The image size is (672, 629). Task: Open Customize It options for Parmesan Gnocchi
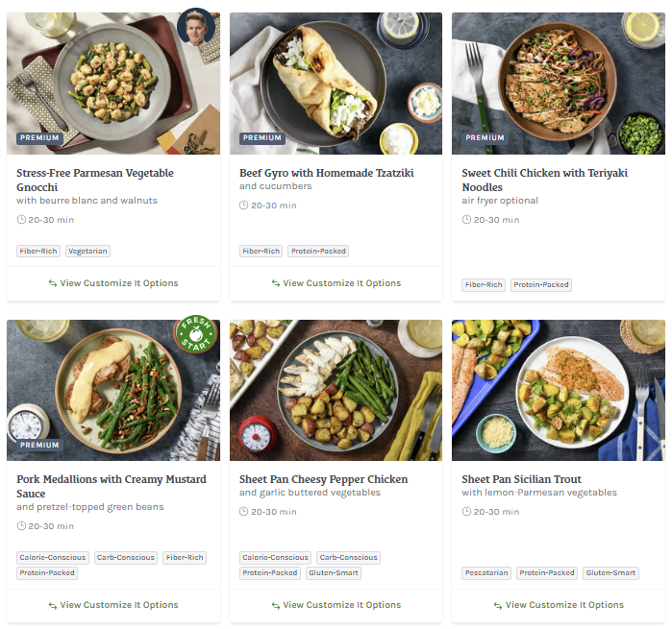tap(113, 283)
